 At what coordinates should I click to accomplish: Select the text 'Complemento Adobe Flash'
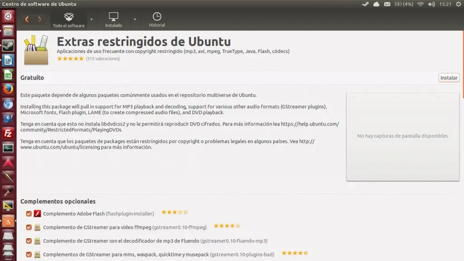[74, 214]
